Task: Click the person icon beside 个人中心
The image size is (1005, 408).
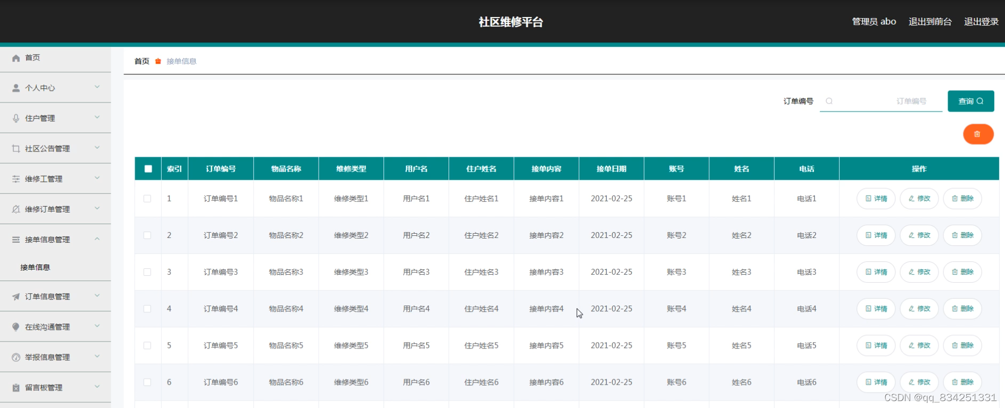Action: (16, 88)
